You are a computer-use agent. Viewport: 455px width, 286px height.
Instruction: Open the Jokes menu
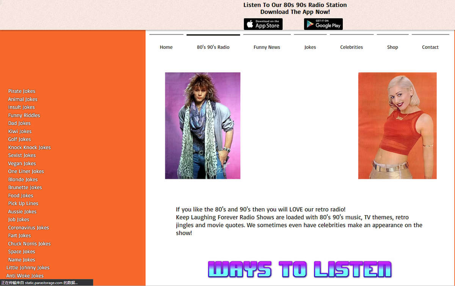click(x=310, y=47)
